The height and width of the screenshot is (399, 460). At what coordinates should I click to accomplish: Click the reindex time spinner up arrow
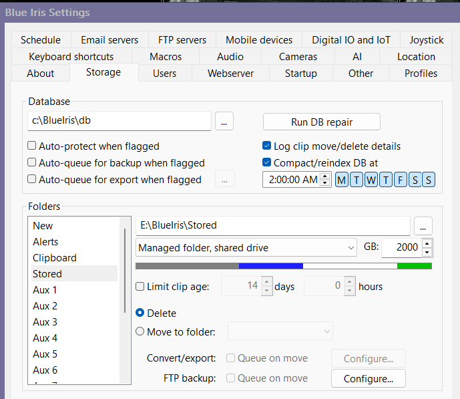pyautogui.click(x=325, y=176)
